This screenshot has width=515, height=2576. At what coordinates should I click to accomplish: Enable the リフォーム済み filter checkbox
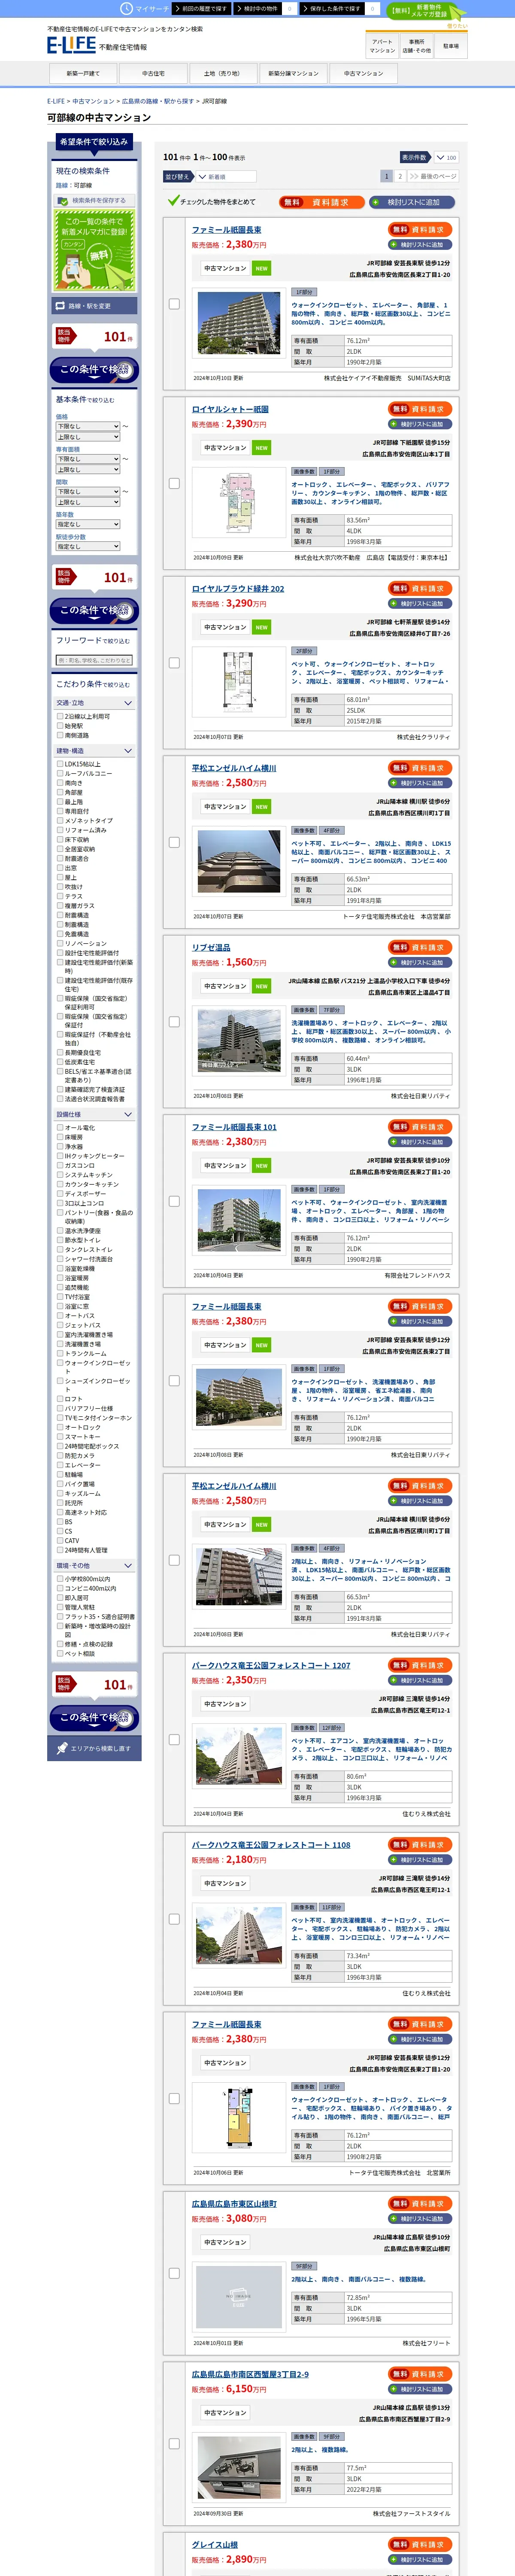coord(60,830)
